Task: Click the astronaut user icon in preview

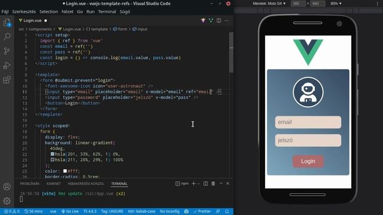Action: coord(308,93)
